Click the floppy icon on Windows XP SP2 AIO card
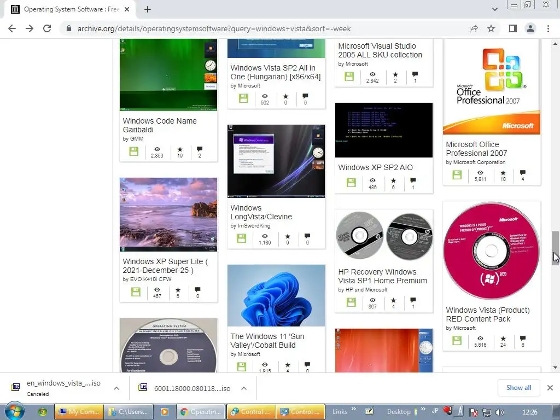This screenshot has height=420, width=560. (x=351, y=183)
